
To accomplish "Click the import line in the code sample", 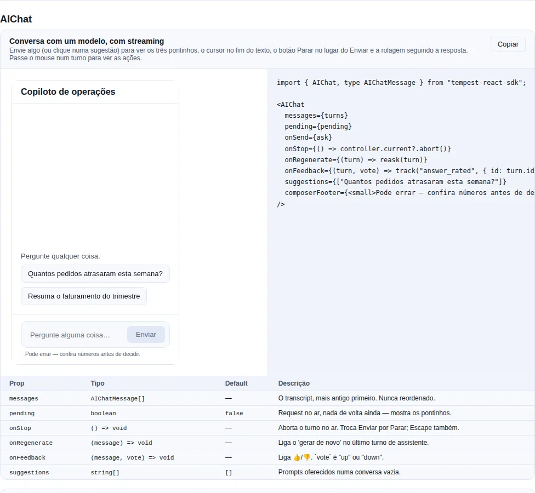I will click(401, 83).
